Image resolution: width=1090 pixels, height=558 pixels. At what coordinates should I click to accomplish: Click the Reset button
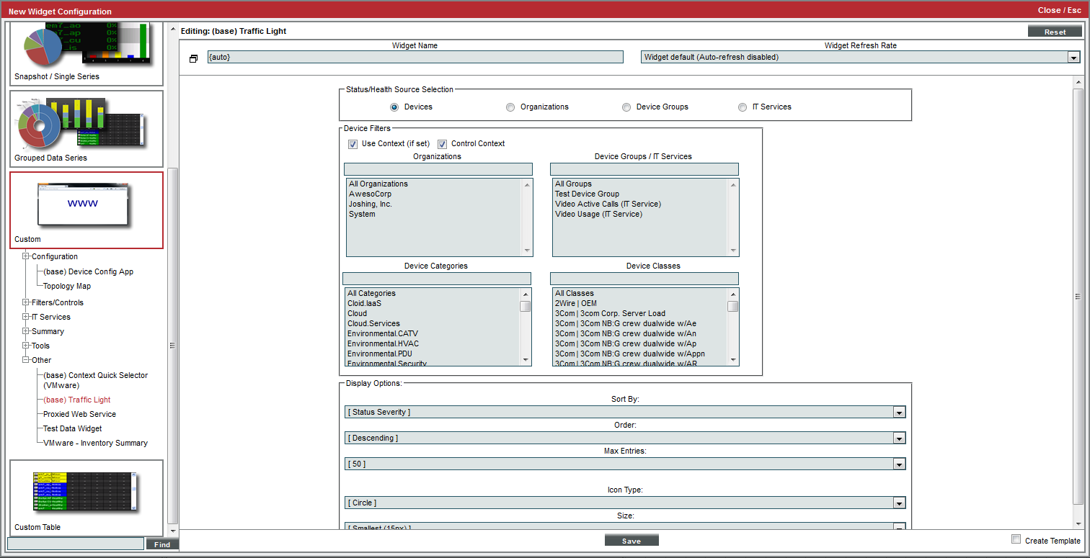click(1055, 32)
